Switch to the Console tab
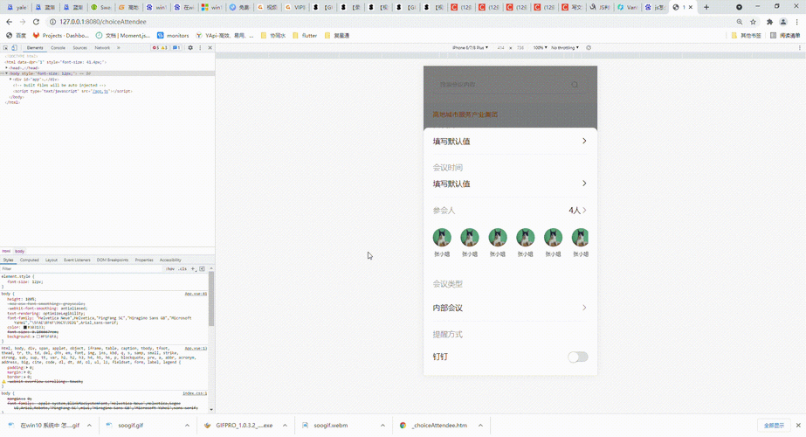The image size is (806, 437). (x=58, y=48)
